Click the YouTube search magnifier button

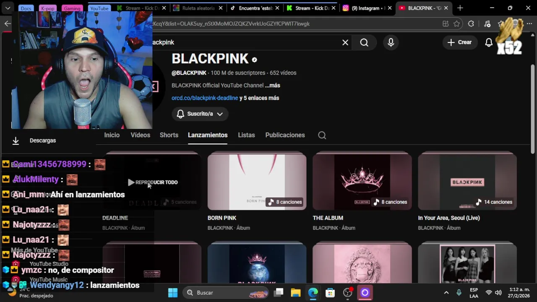(364, 42)
